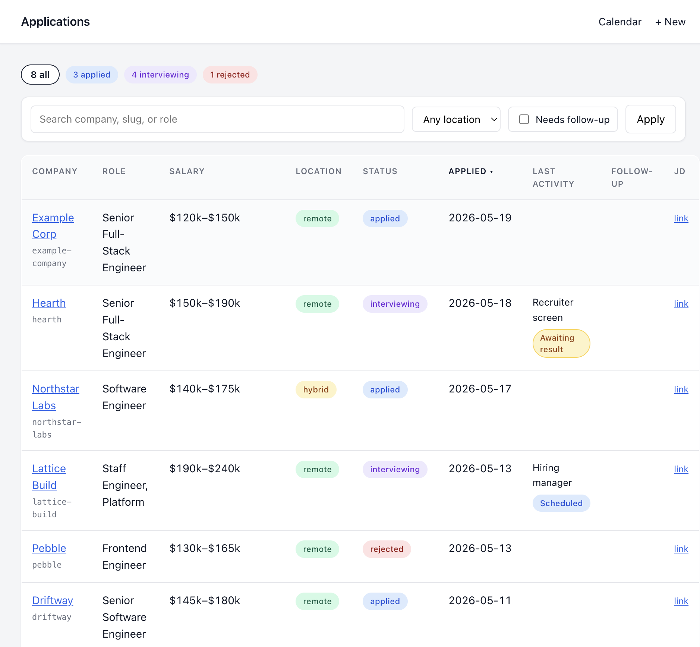The width and height of the screenshot is (700, 647).
Task: Open the Any location dropdown
Action: (456, 119)
